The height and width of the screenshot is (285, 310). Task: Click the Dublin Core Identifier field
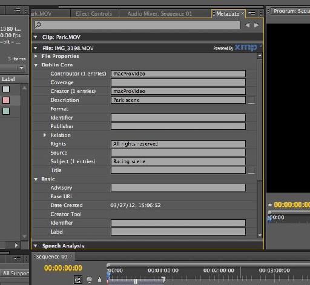178,118
